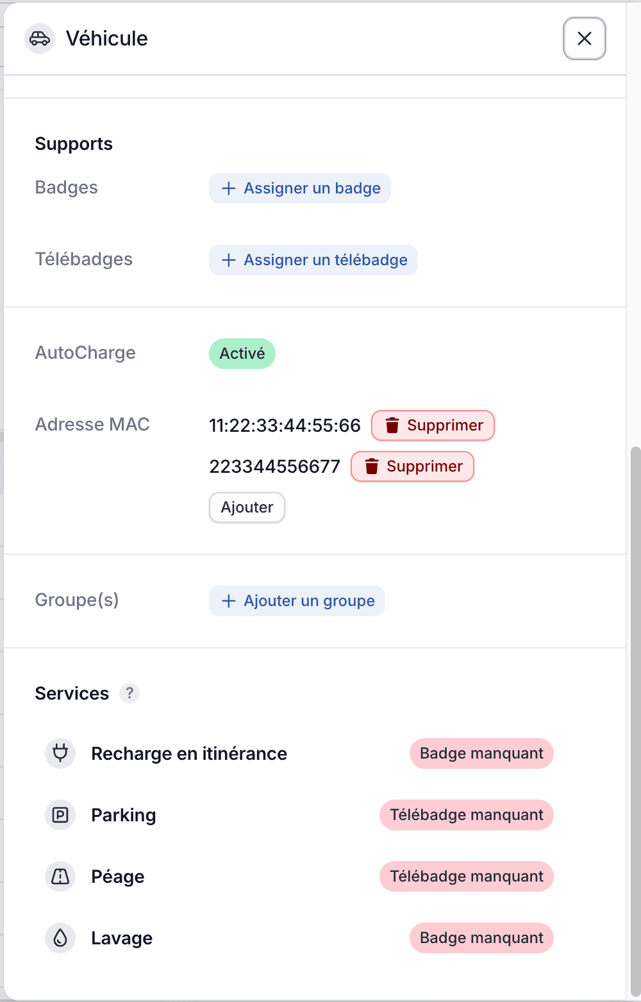Click the Adresse MAC field label
Image resolution: width=641 pixels, height=1002 pixels.
[92, 424]
